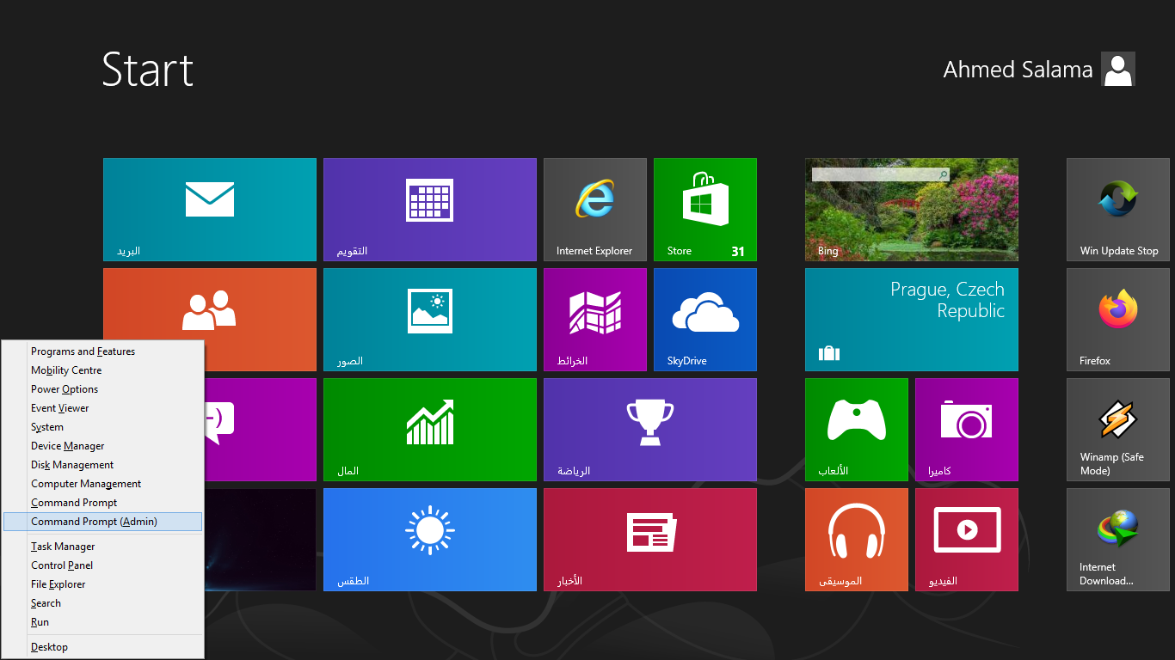Click the search box on the Bing tile
1175x660 pixels.
coord(881,174)
